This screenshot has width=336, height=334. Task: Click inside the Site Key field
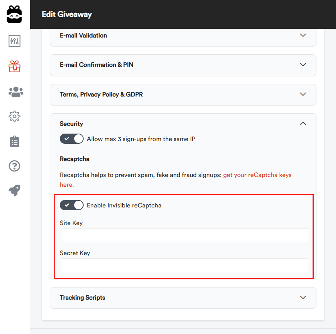coord(184,235)
